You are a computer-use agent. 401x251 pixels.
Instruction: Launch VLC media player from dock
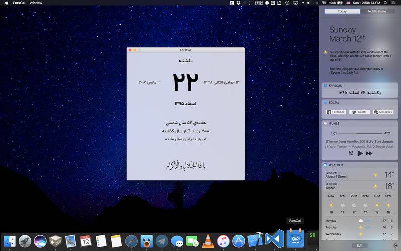[x=207, y=241]
